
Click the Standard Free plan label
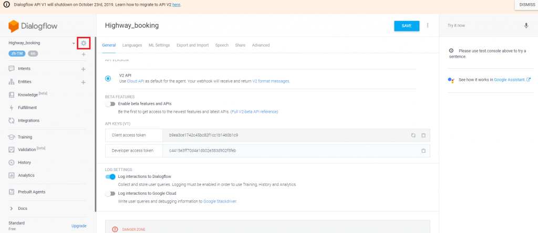tap(16, 226)
